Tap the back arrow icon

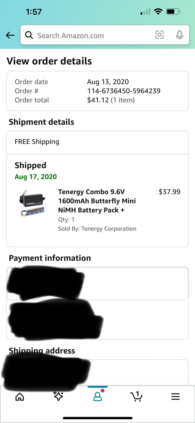click(10, 35)
